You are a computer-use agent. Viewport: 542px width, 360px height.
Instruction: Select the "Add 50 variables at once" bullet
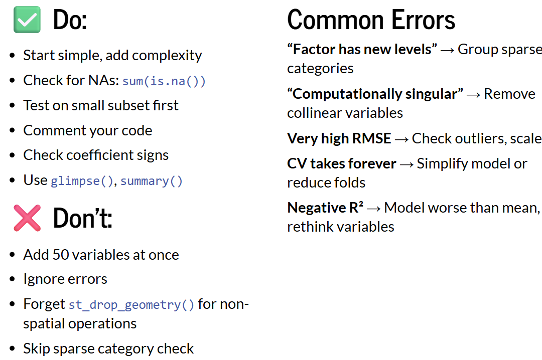point(101,255)
